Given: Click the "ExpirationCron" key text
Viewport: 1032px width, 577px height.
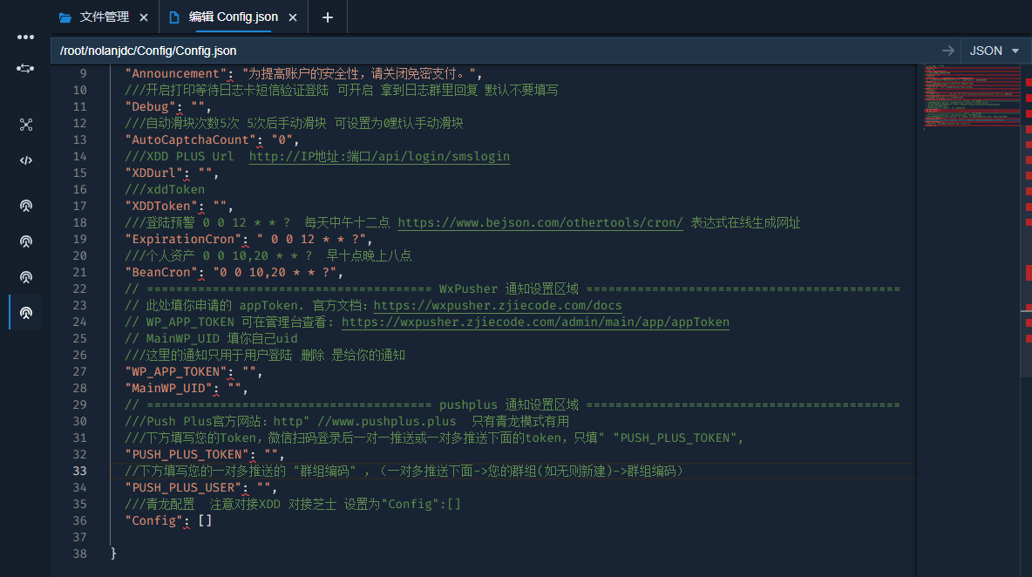Looking at the screenshot, I should click(x=183, y=239).
